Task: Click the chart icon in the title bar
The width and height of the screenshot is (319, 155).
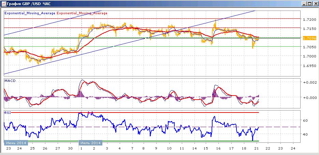Action: [3, 3]
